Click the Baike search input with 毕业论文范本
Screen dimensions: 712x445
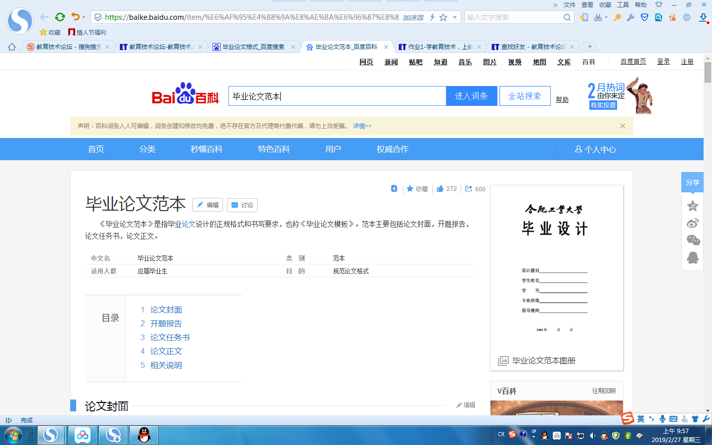(x=337, y=96)
